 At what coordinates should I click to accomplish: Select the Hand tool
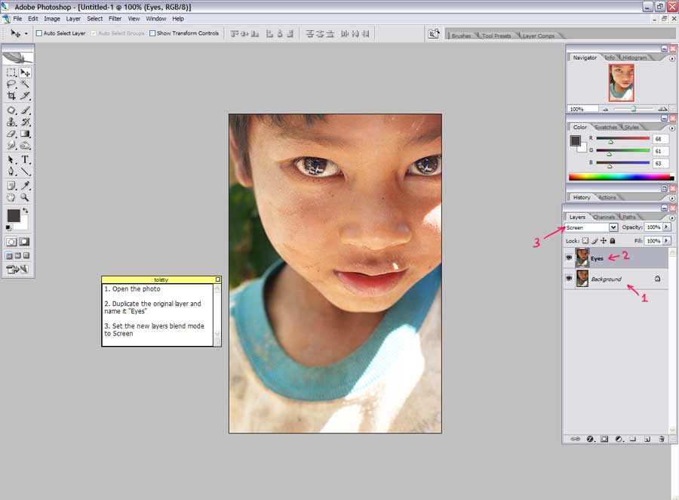click(x=11, y=197)
